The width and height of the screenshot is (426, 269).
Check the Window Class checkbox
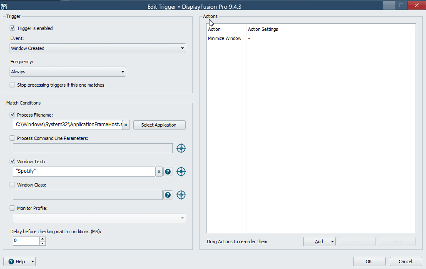(x=12, y=185)
